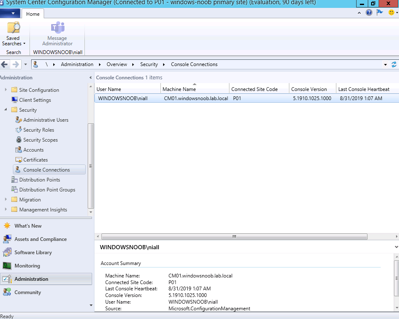
Task: Click the Account Summary heading
Action: pyautogui.click(x=121, y=263)
